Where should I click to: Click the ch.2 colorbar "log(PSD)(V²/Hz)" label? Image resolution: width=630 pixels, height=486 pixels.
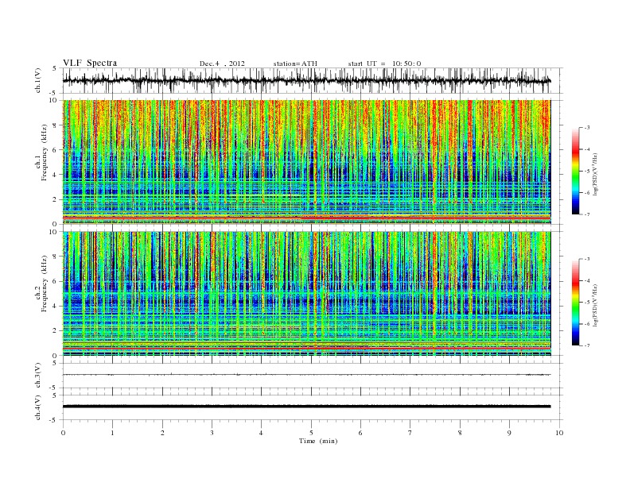[596, 305]
